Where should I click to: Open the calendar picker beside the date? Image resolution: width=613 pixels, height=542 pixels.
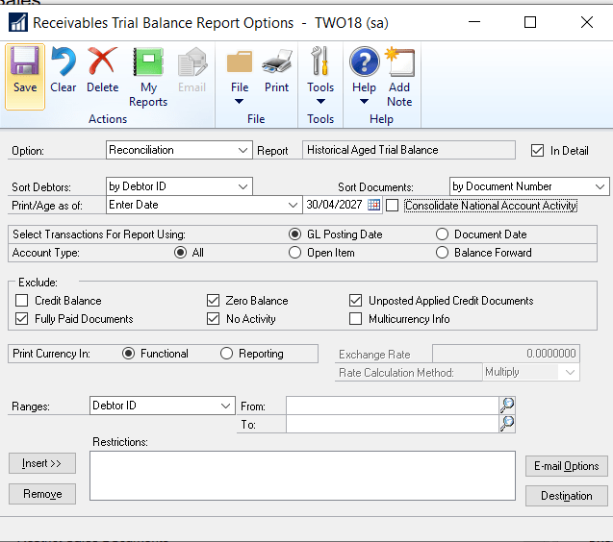(x=373, y=205)
